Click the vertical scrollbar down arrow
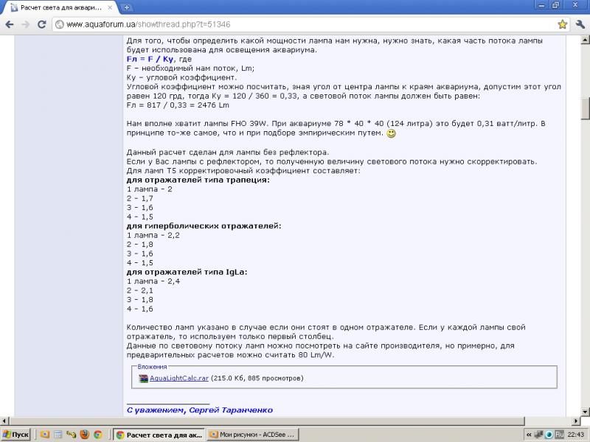 point(585,412)
